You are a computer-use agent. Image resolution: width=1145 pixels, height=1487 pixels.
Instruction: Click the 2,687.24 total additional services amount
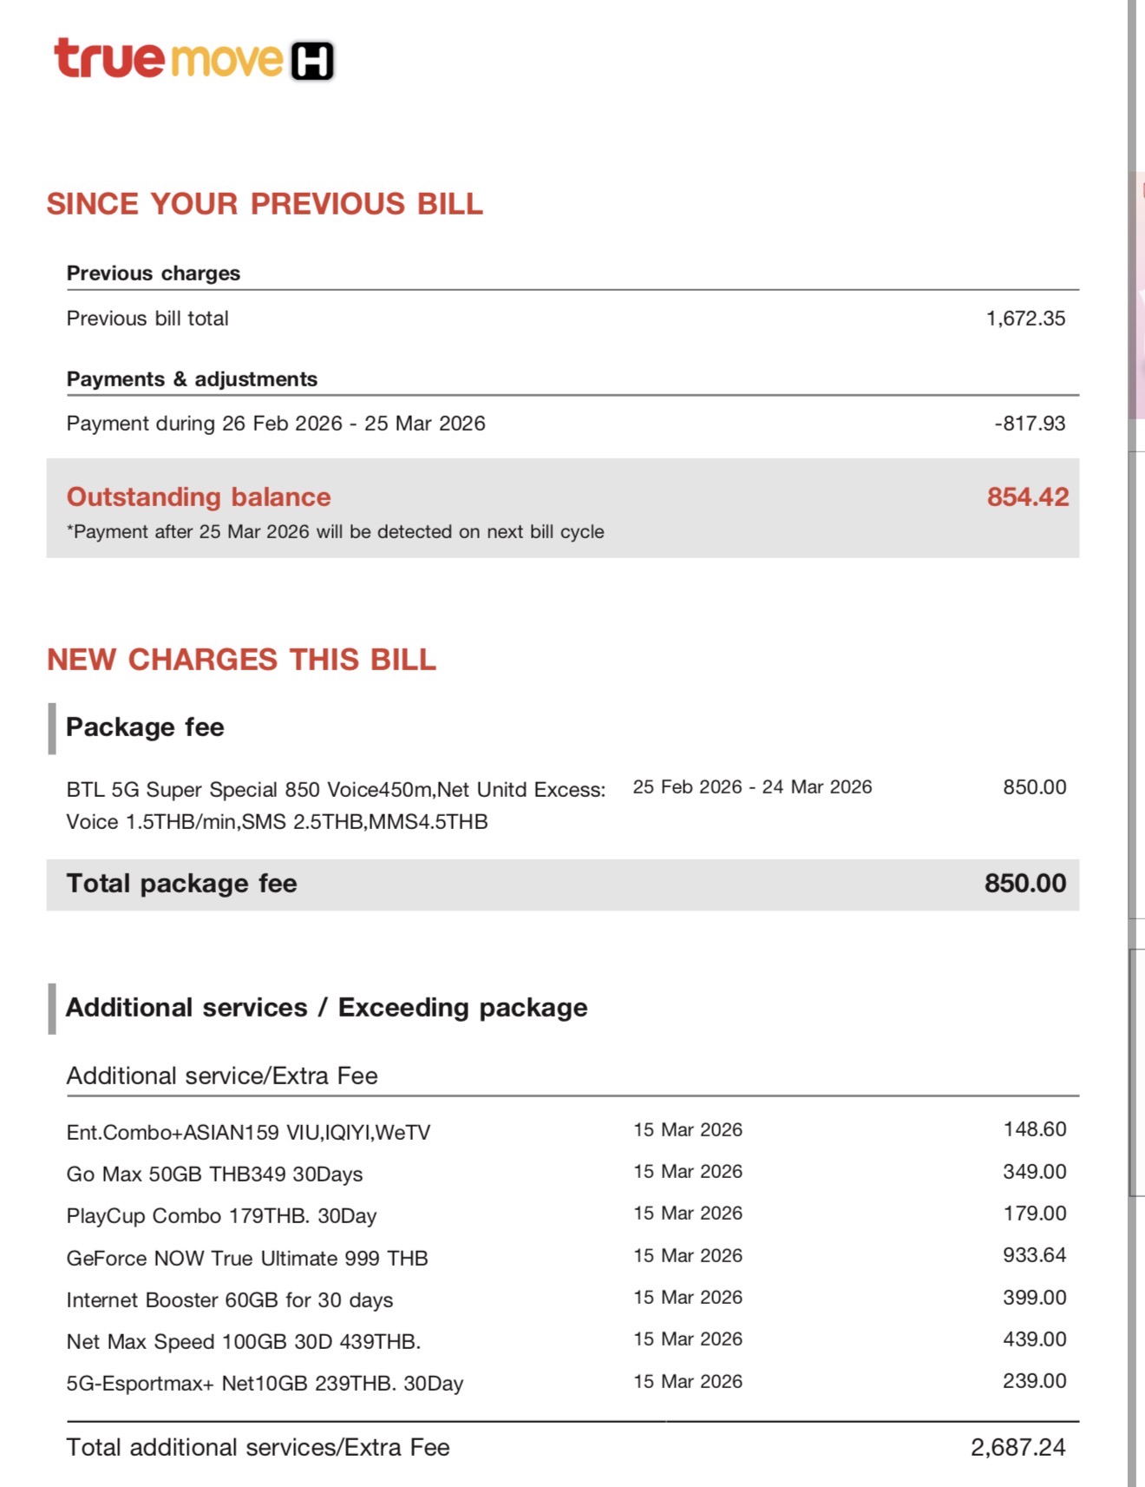pos(1017,1447)
